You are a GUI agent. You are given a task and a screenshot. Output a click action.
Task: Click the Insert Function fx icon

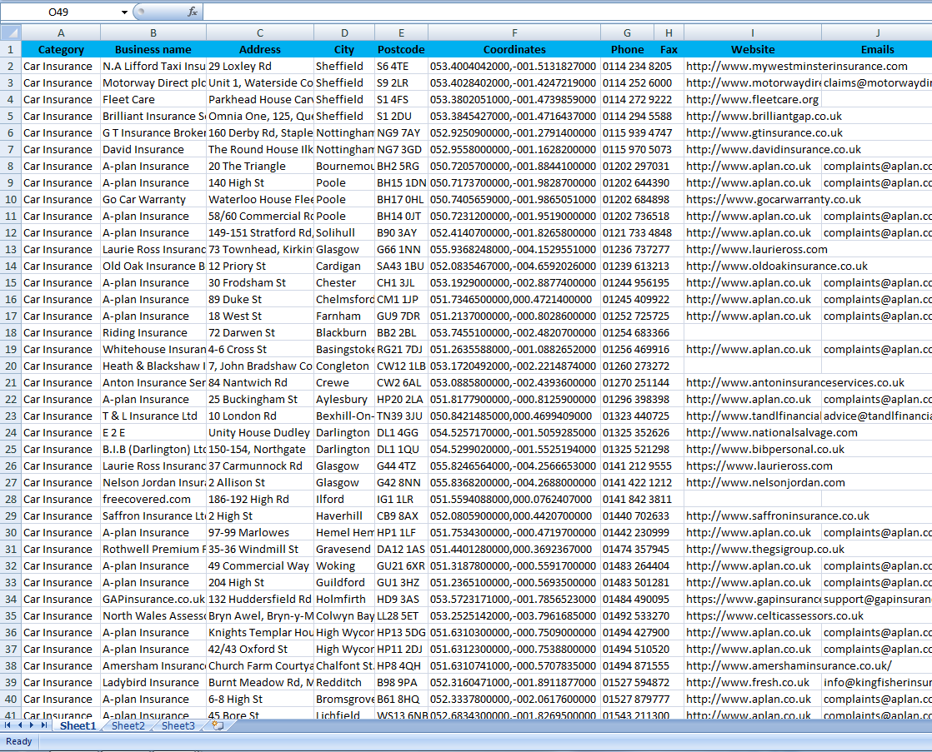[x=193, y=12]
